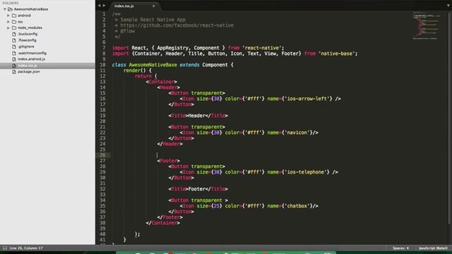The height and width of the screenshot is (254, 452).
Task: Expand the ios folder
Action: click(x=8, y=22)
